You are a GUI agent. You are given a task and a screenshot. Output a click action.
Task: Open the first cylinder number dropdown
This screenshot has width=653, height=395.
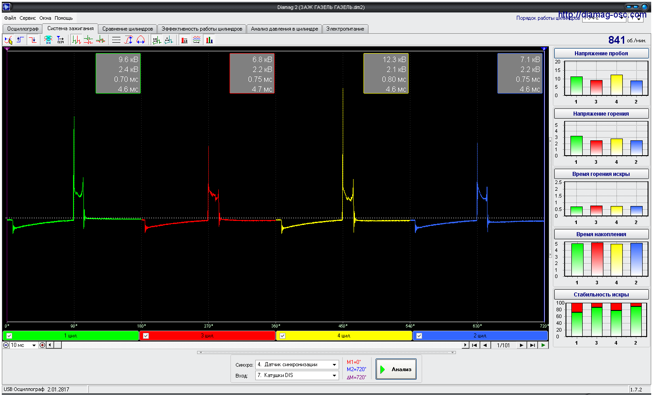[636, 18]
